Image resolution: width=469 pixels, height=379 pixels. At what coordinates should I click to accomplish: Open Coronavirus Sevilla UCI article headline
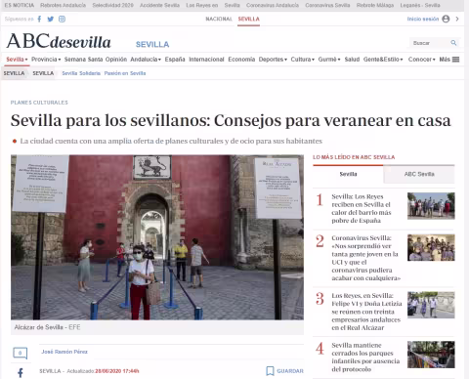(366, 258)
